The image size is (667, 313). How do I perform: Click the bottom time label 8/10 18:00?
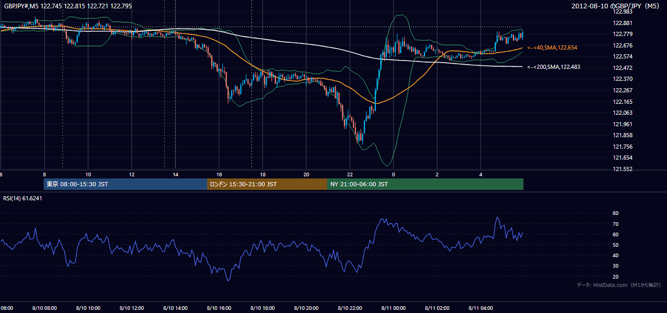(262, 308)
